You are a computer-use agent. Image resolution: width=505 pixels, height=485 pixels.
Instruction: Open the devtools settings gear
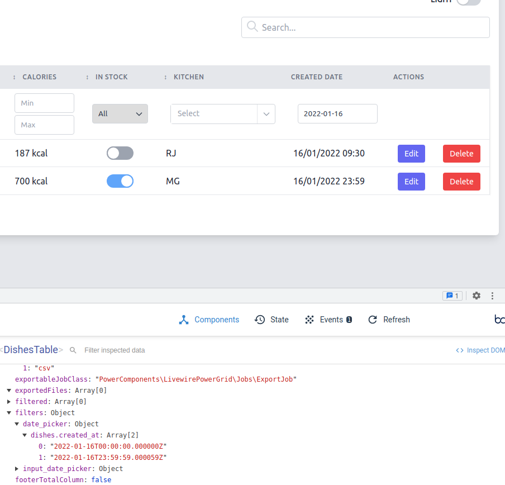pyautogui.click(x=476, y=296)
